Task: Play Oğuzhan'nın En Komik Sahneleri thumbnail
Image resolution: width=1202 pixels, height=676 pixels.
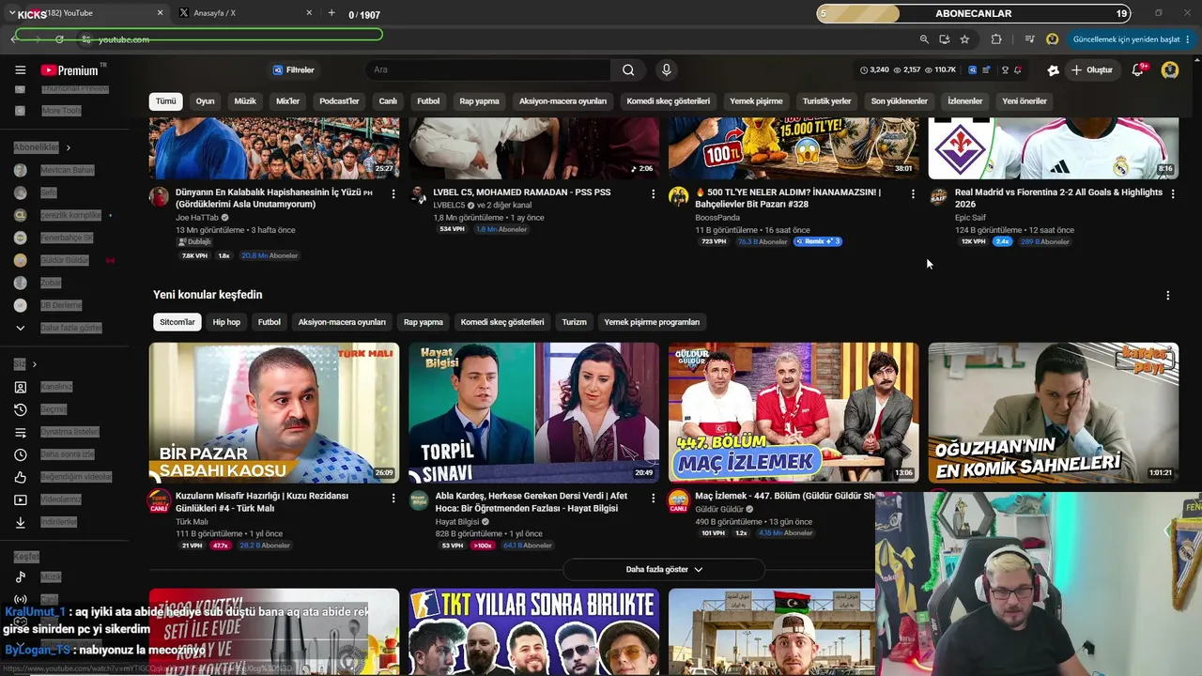Action: pos(1054,413)
